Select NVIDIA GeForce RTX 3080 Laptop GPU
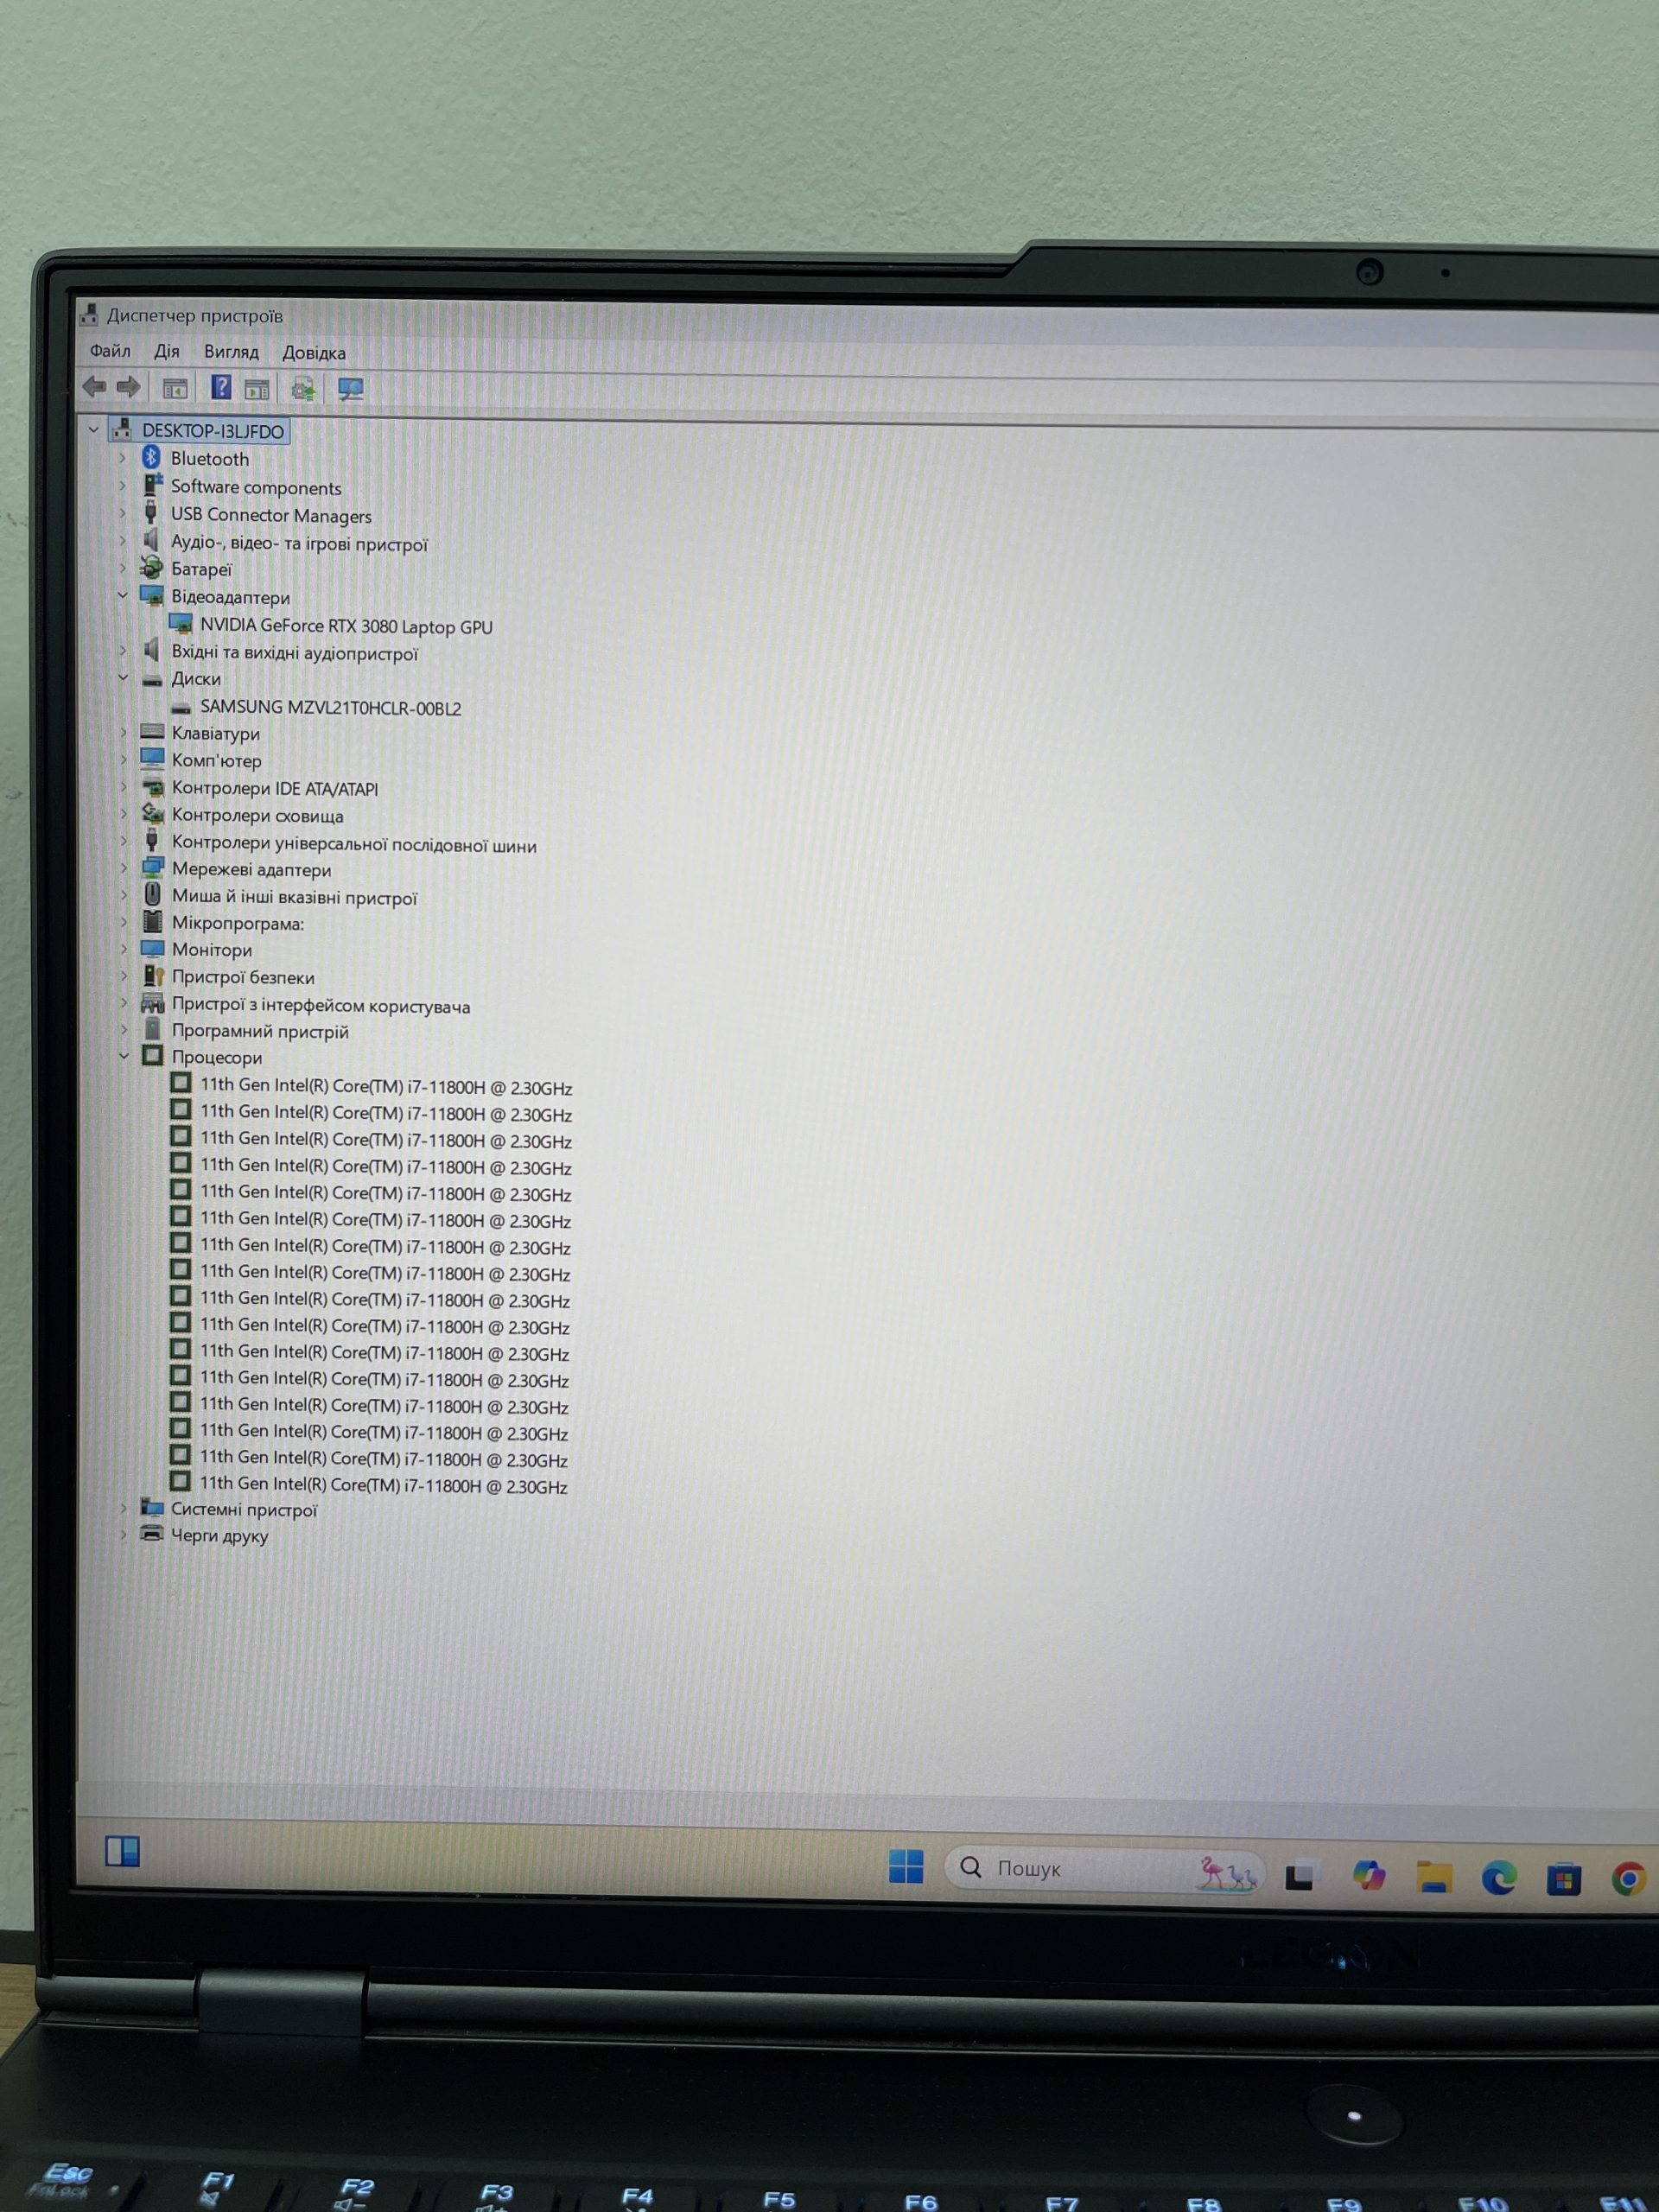This screenshot has width=1659, height=2212. coord(346,626)
